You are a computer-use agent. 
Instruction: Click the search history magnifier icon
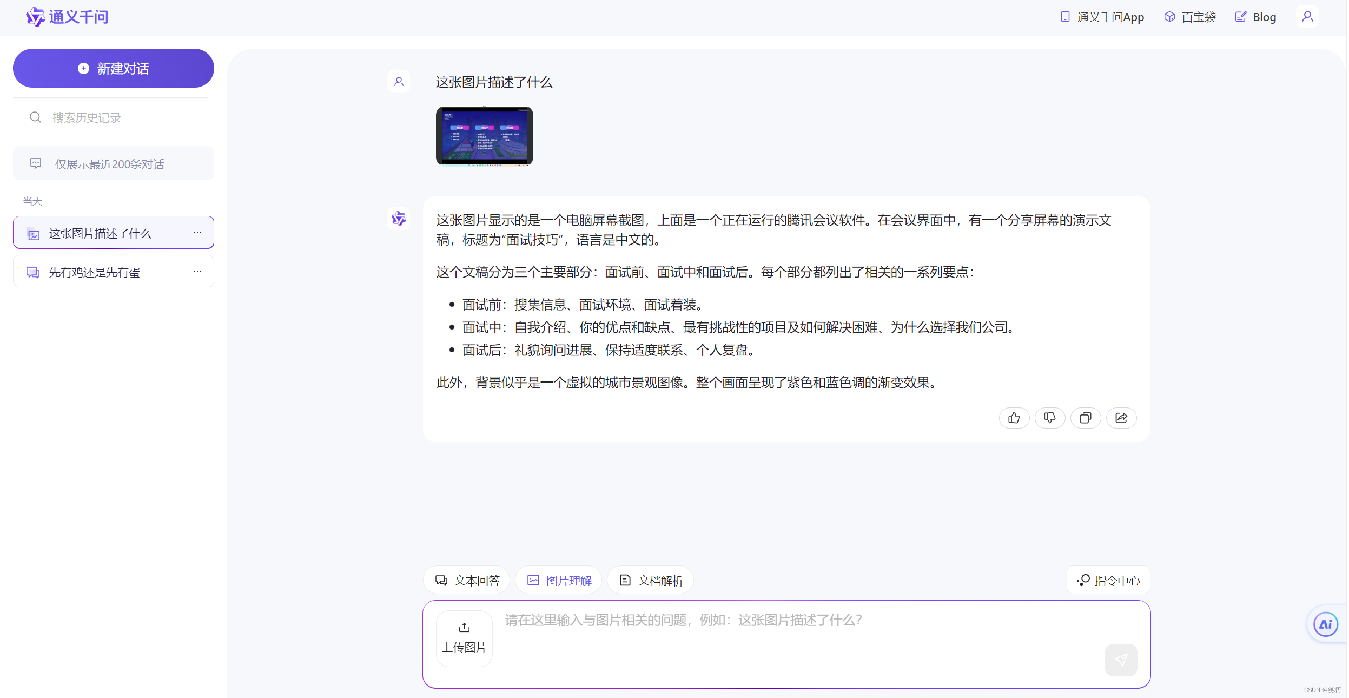point(35,117)
